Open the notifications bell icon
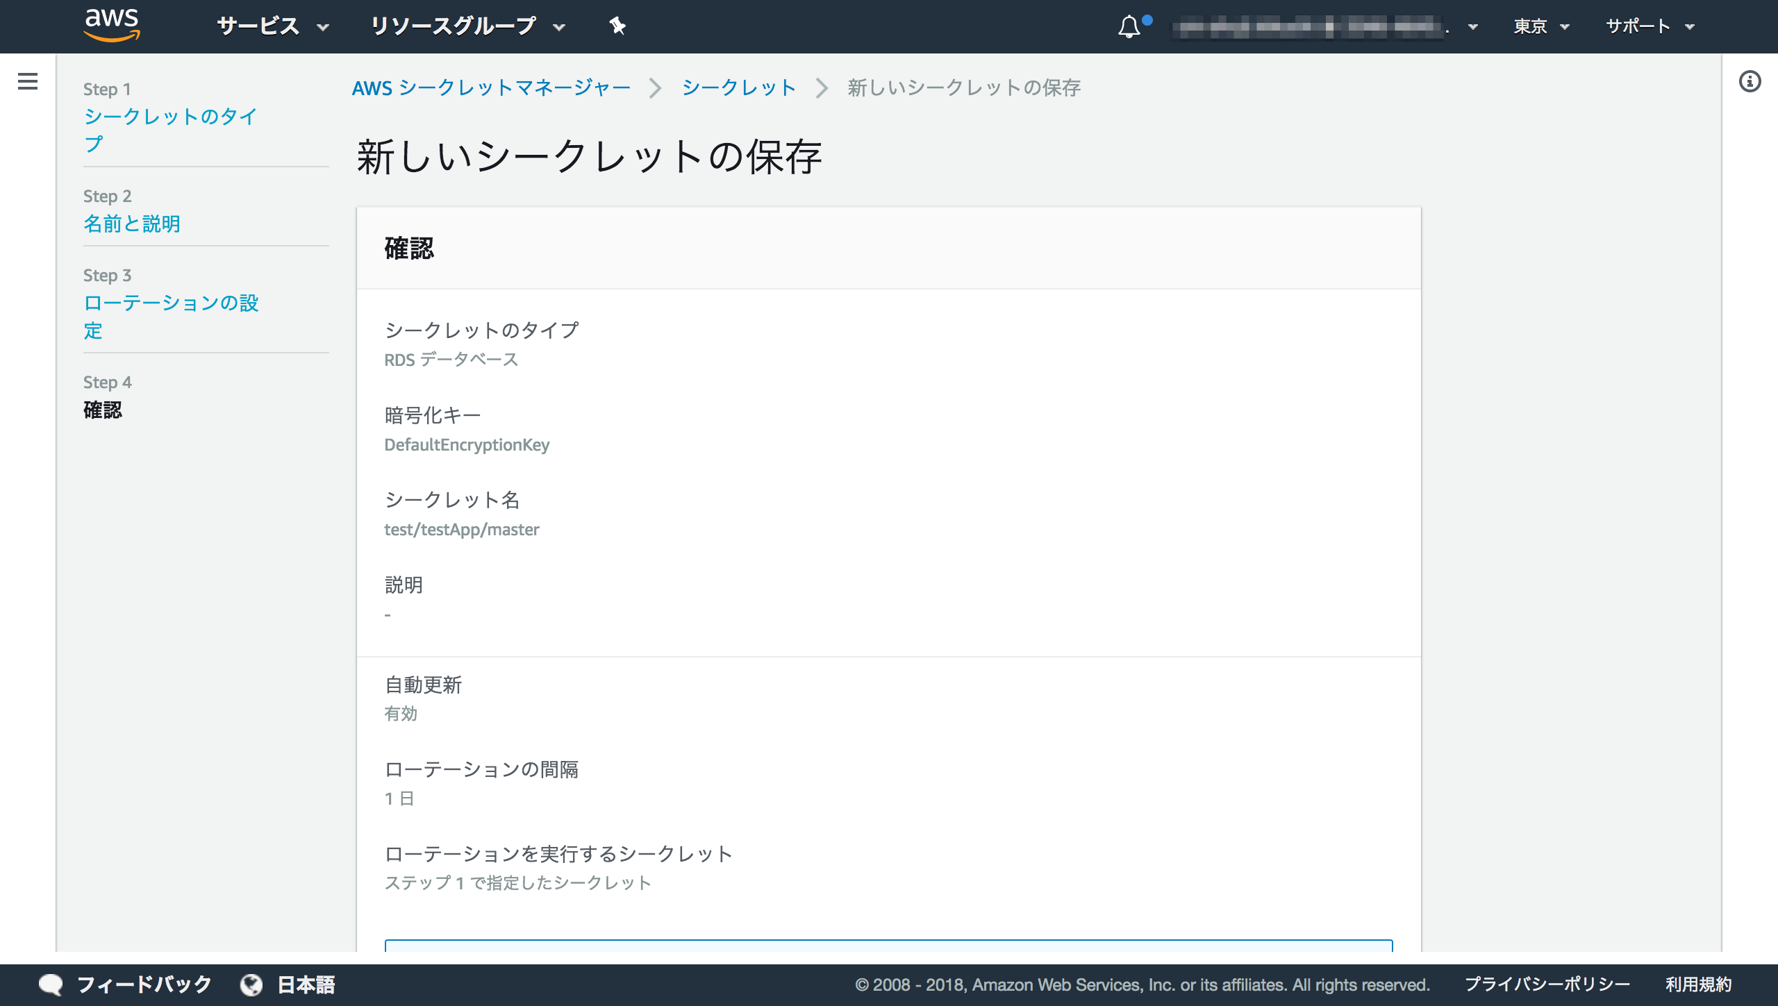Viewport: 1778px width, 1006px height. click(1129, 26)
